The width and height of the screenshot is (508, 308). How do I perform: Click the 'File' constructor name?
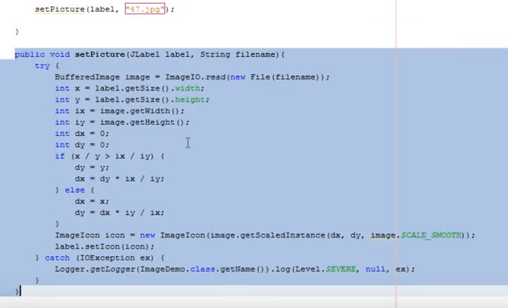point(260,77)
